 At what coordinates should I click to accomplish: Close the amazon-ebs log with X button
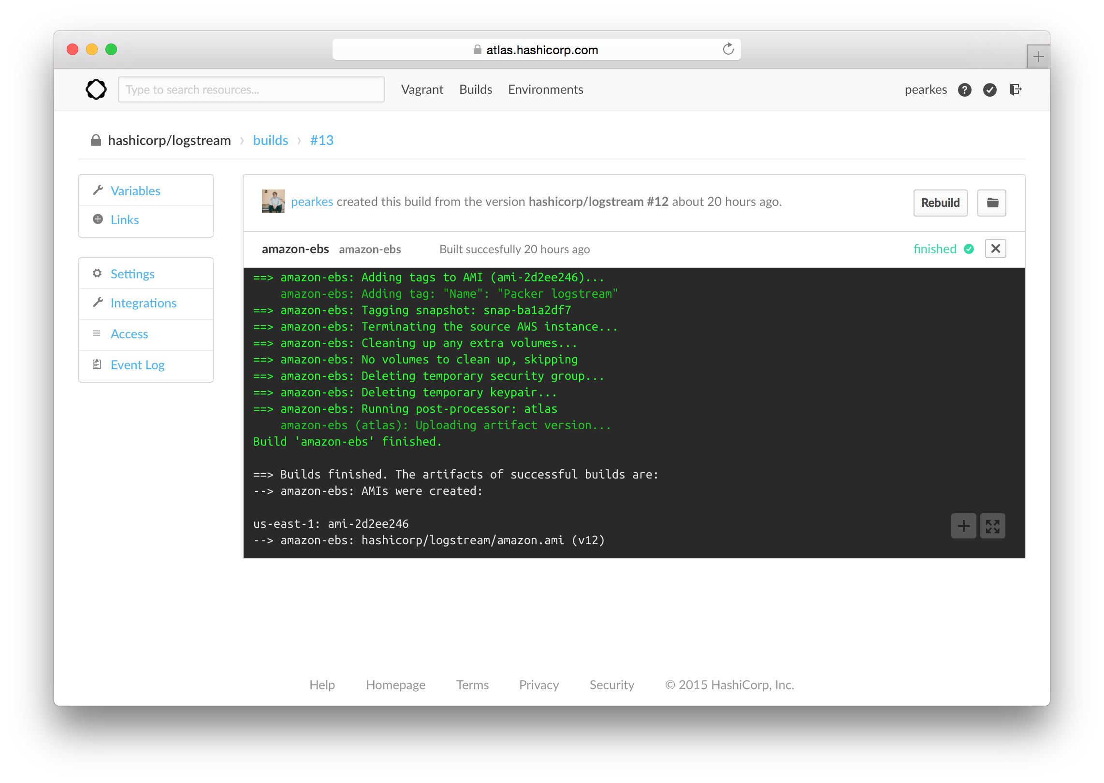pyautogui.click(x=996, y=248)
